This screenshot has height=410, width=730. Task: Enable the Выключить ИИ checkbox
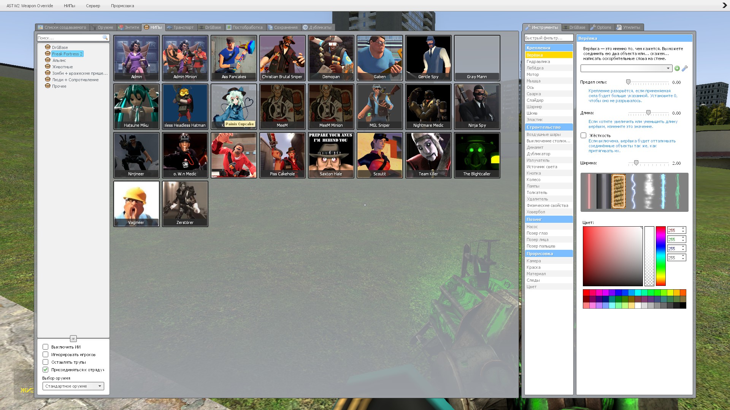pyautogui.click(x=46, y=347)
